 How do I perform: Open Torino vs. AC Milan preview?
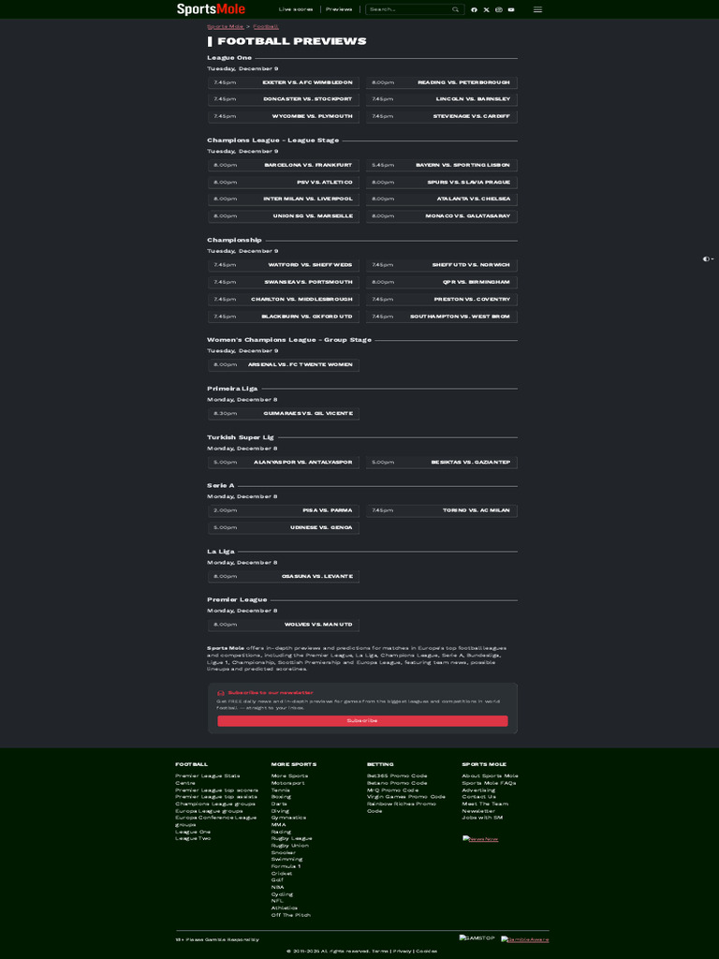tap(442, 510)
